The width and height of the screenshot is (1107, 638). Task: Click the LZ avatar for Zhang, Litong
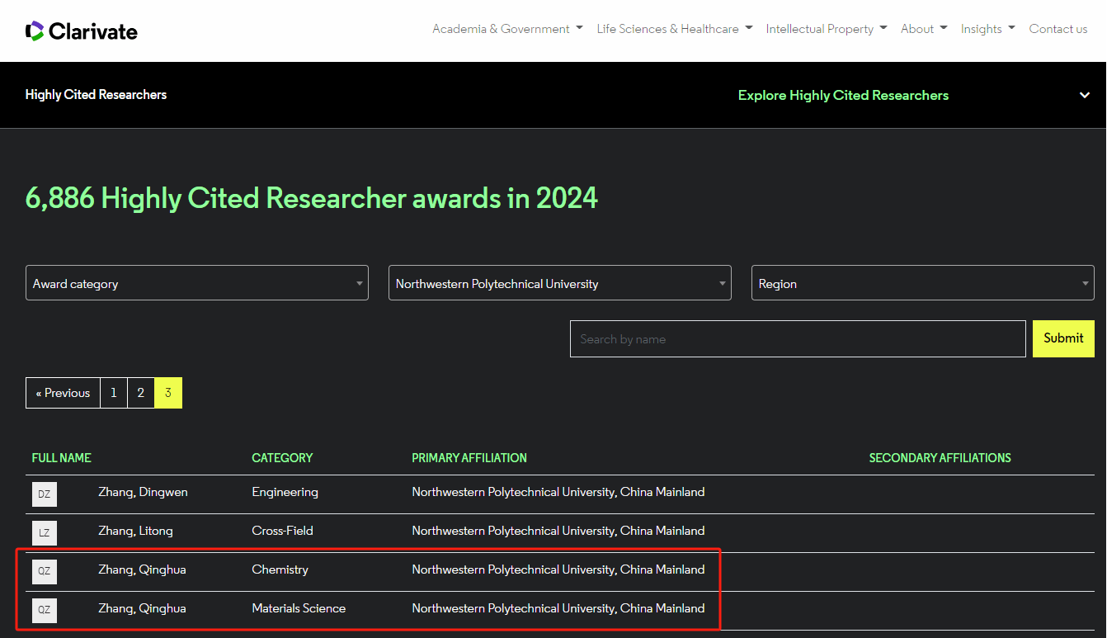(45, 533)
